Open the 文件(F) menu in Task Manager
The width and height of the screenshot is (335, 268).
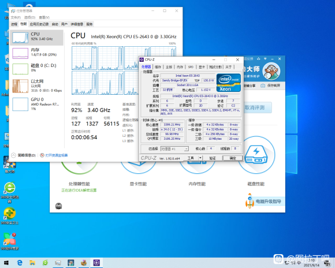16,17
